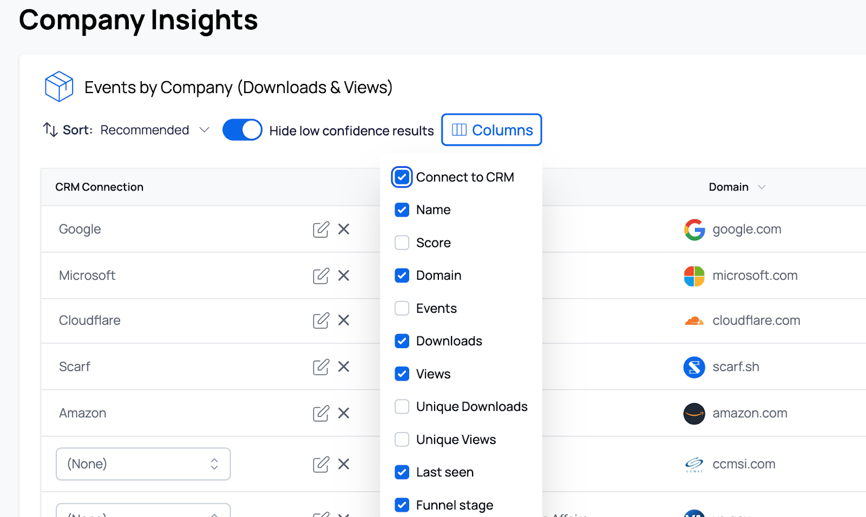Click the sort arrows icon
Image resolution: width=866 pixels, height=517 pixels.
tap(50, 130)
